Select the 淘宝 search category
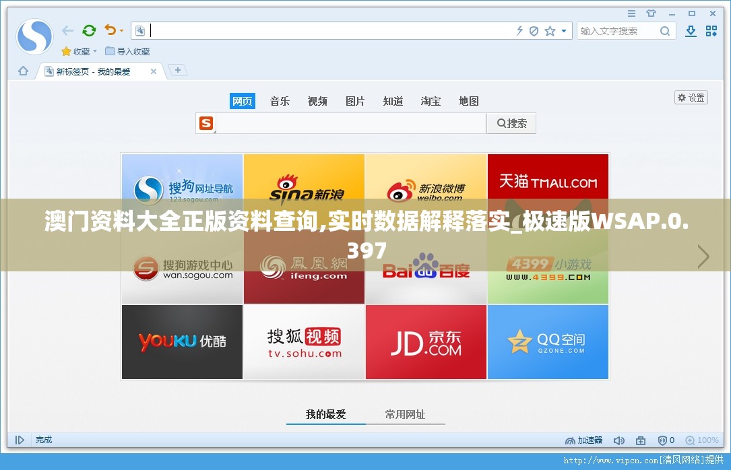Viewport: 731px width, 470px height. click(x=431, y=101)
